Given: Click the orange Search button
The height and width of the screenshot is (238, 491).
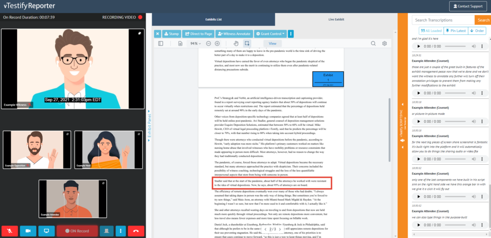Looking at the screenshot, I should click(483, 20).
